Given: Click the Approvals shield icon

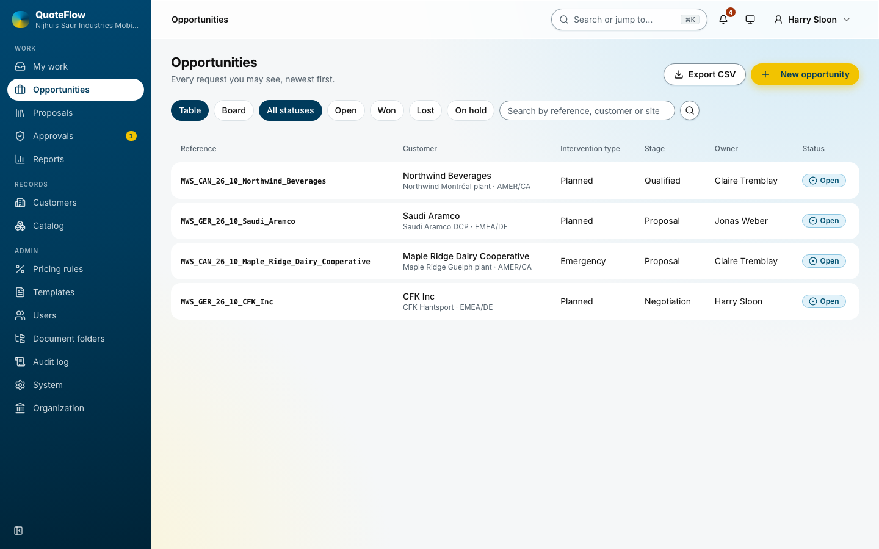Looking at the screenshot, I should click(x=20, y=136).
